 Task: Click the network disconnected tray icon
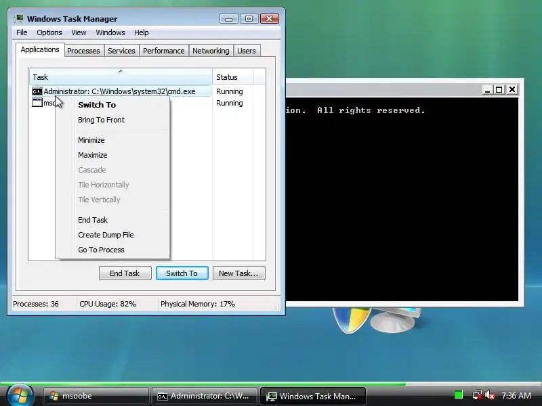pyautogui.click(x=478, y=394)
